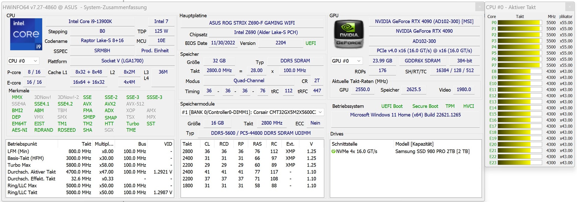Click the NVIDIA GeForce RTX 4090 (AD102-300) [MSI] field
This screenshot has width=577, height=202.
424,22
